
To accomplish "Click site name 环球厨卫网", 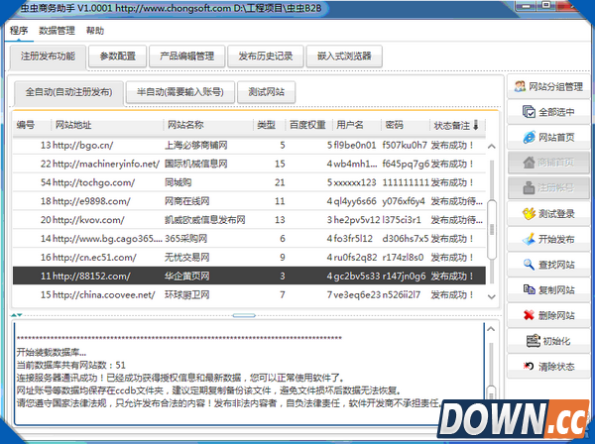I will pos(186,294).
